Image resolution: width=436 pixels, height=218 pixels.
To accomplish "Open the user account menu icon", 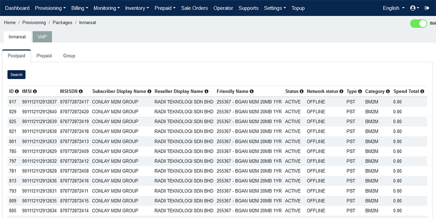I will [x=414, y=8].
